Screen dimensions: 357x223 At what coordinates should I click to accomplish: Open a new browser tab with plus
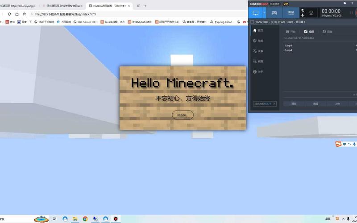click(145, 6)
